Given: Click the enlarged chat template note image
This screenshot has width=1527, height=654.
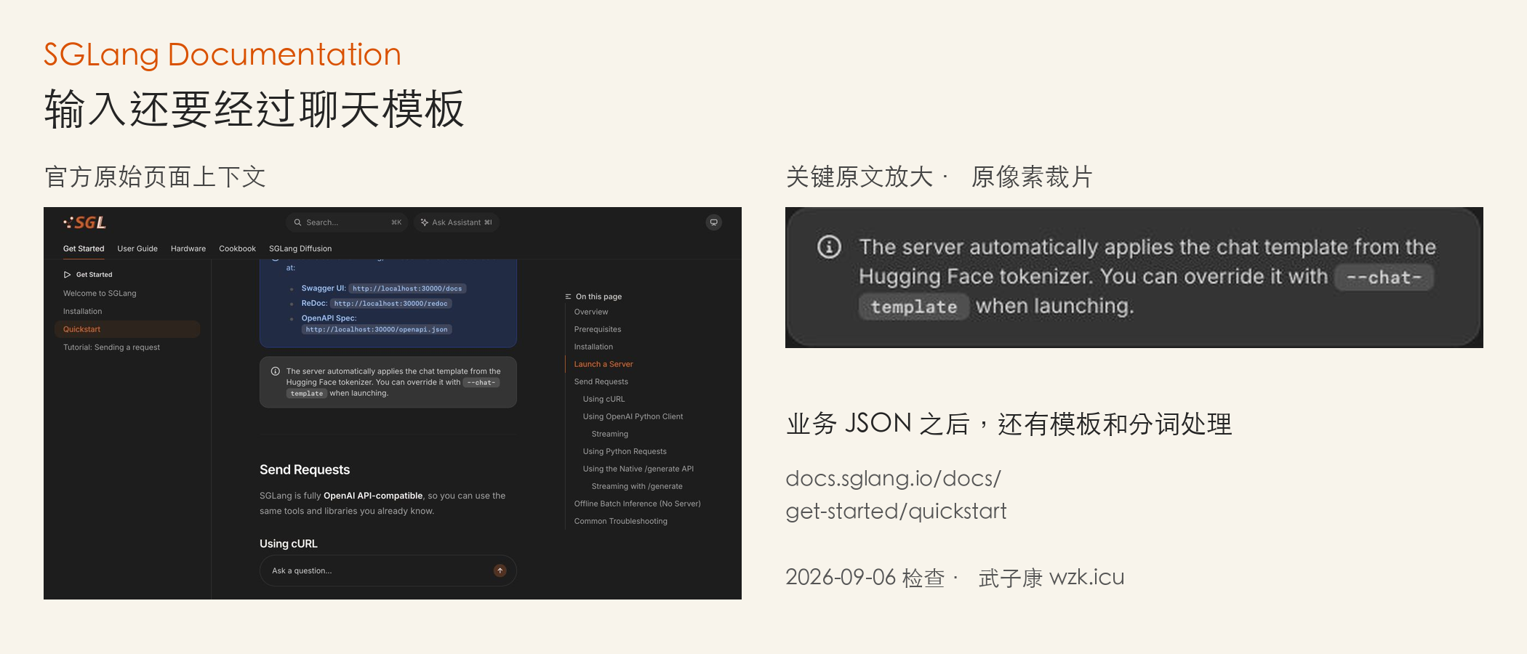Looking at the screenshot, I should pyautogui.click(x=1134, y=278).
